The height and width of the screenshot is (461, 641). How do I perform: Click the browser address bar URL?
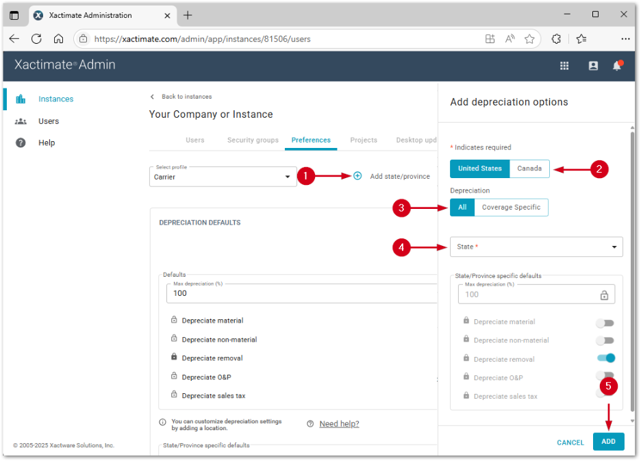[x=202, y=39]
